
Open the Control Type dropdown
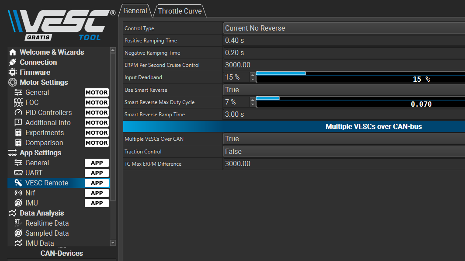(344, 28)
